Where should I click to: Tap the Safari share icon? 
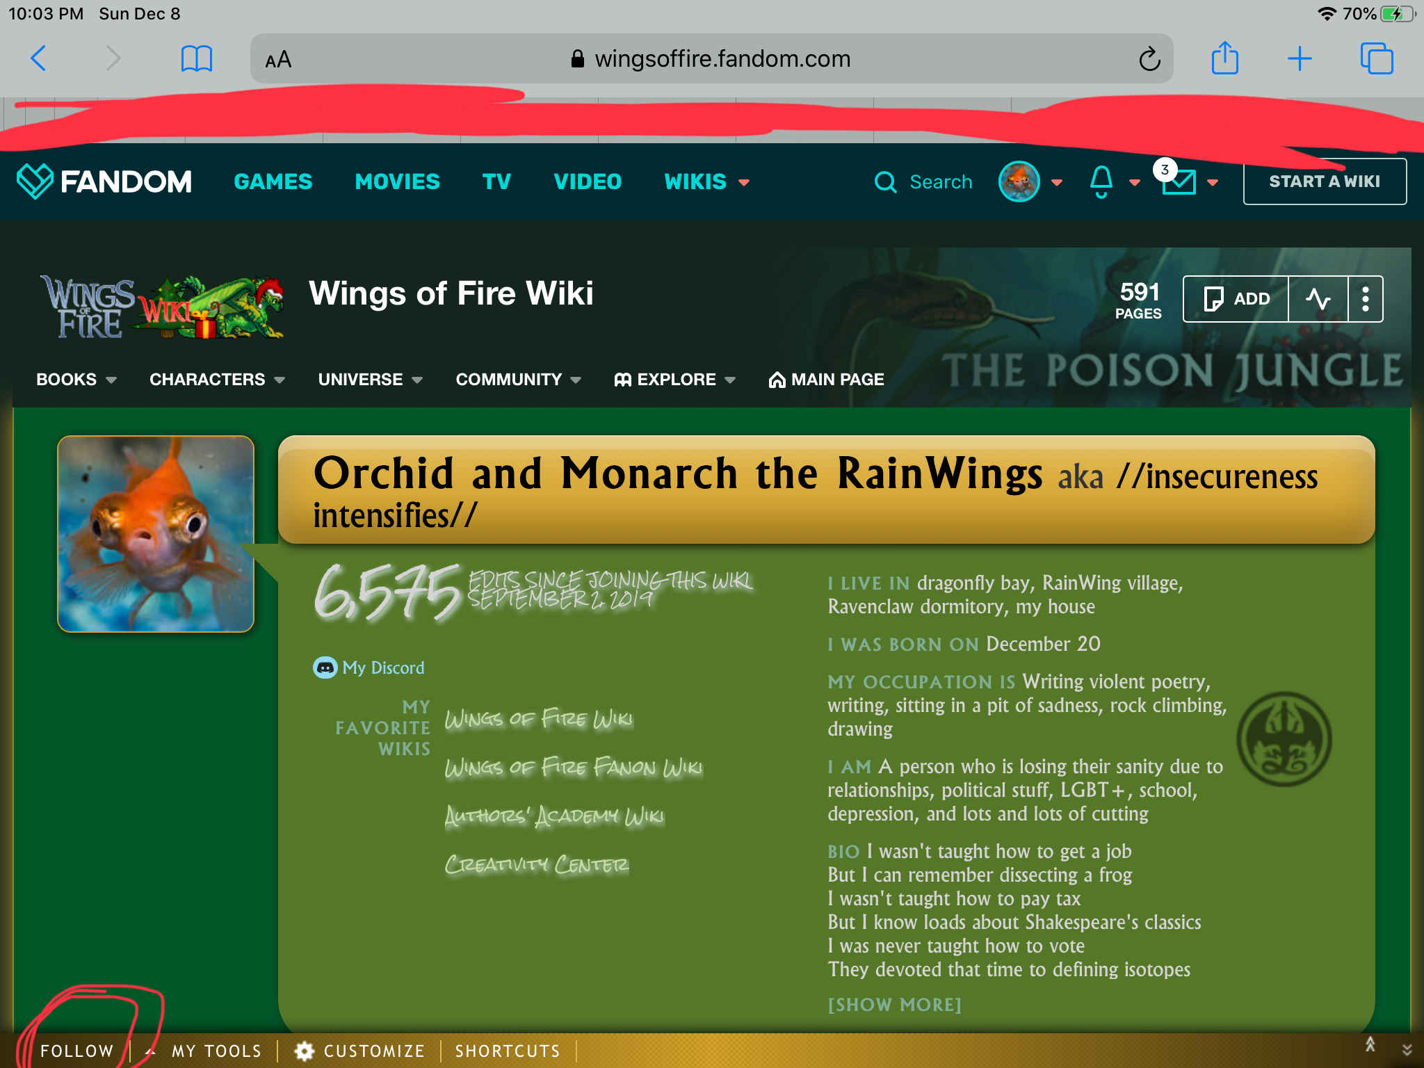tap(1224, 58)
